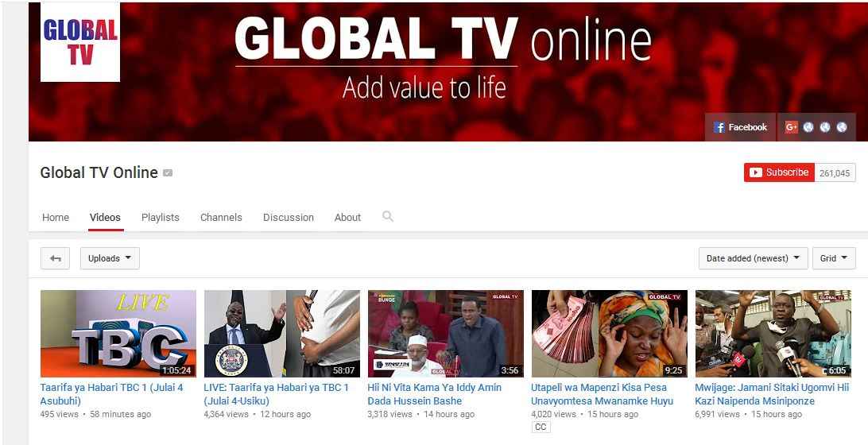868x445 pixels.
Task: Click the first globe website icon
Action: pyautogui.click(x=808, y=127)
